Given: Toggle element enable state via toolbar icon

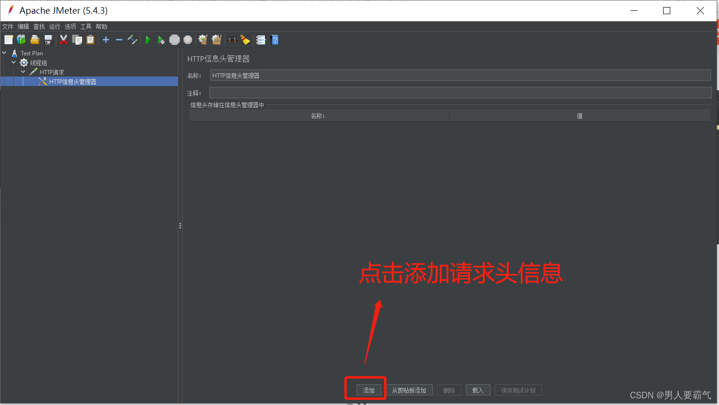Looking at the screenshot, I should [132, 40].
